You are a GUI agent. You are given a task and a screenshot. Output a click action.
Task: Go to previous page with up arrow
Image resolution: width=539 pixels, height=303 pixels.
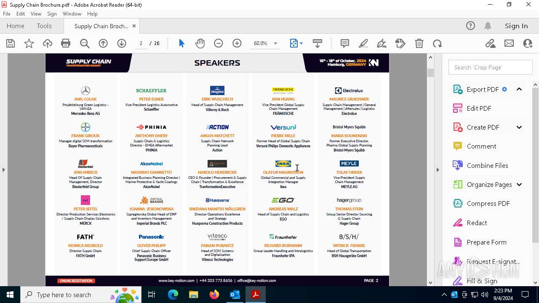103,43
